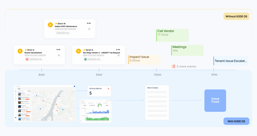Click yellow importance marker beside Steve W.

pos(56,24)
